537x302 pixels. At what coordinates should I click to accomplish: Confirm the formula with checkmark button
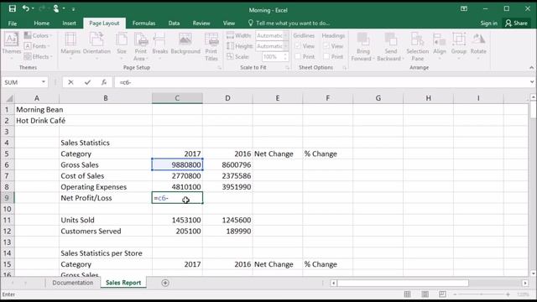tap(87, 82)
